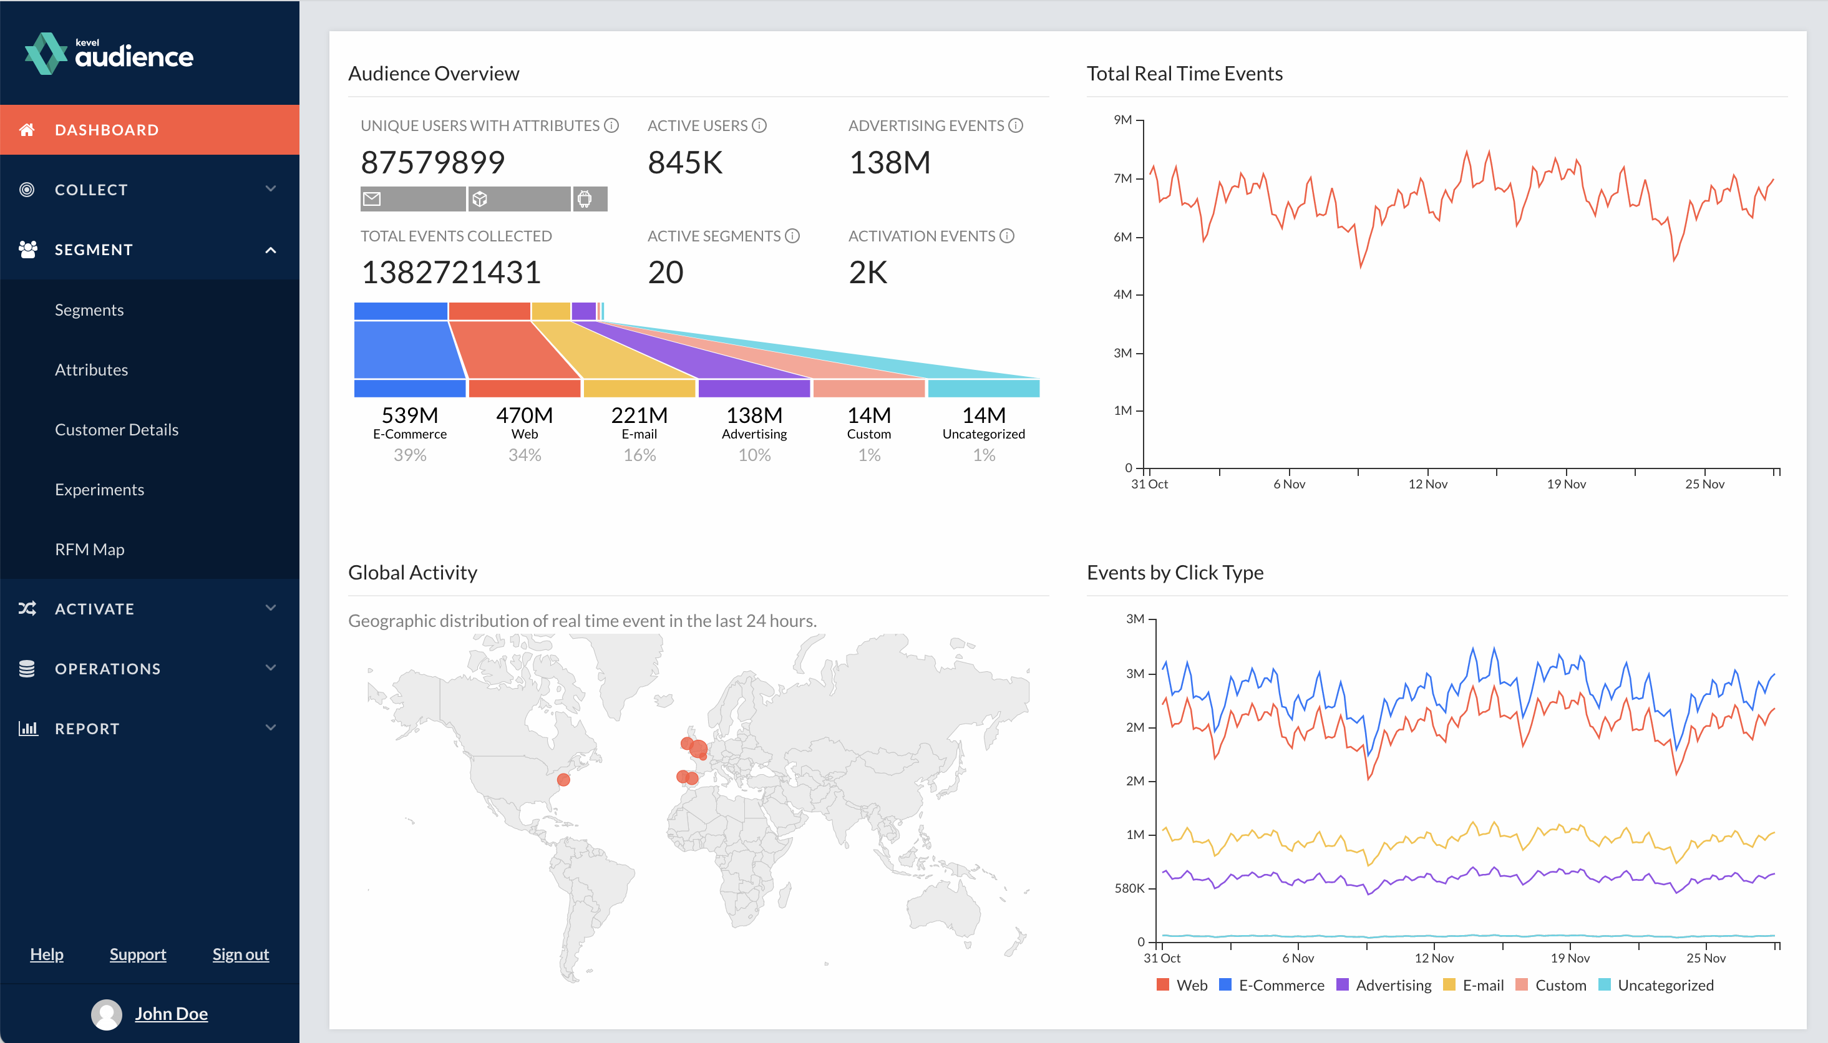
Task: Click the cube package attribute icon
Action: (x=480, y=199)
